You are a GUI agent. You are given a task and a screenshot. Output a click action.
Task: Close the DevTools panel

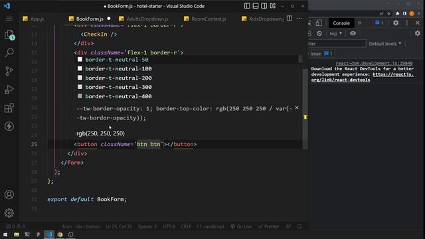coord(418,23)
